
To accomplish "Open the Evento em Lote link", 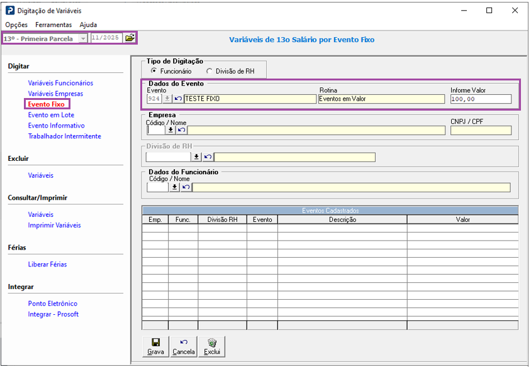I will 51,115.
